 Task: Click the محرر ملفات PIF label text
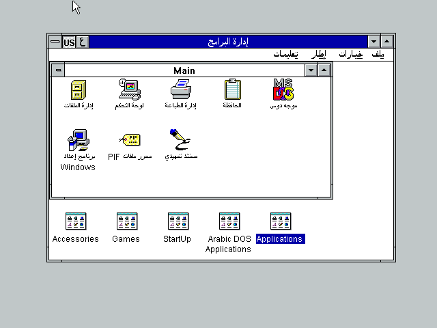tap(130, 156)
